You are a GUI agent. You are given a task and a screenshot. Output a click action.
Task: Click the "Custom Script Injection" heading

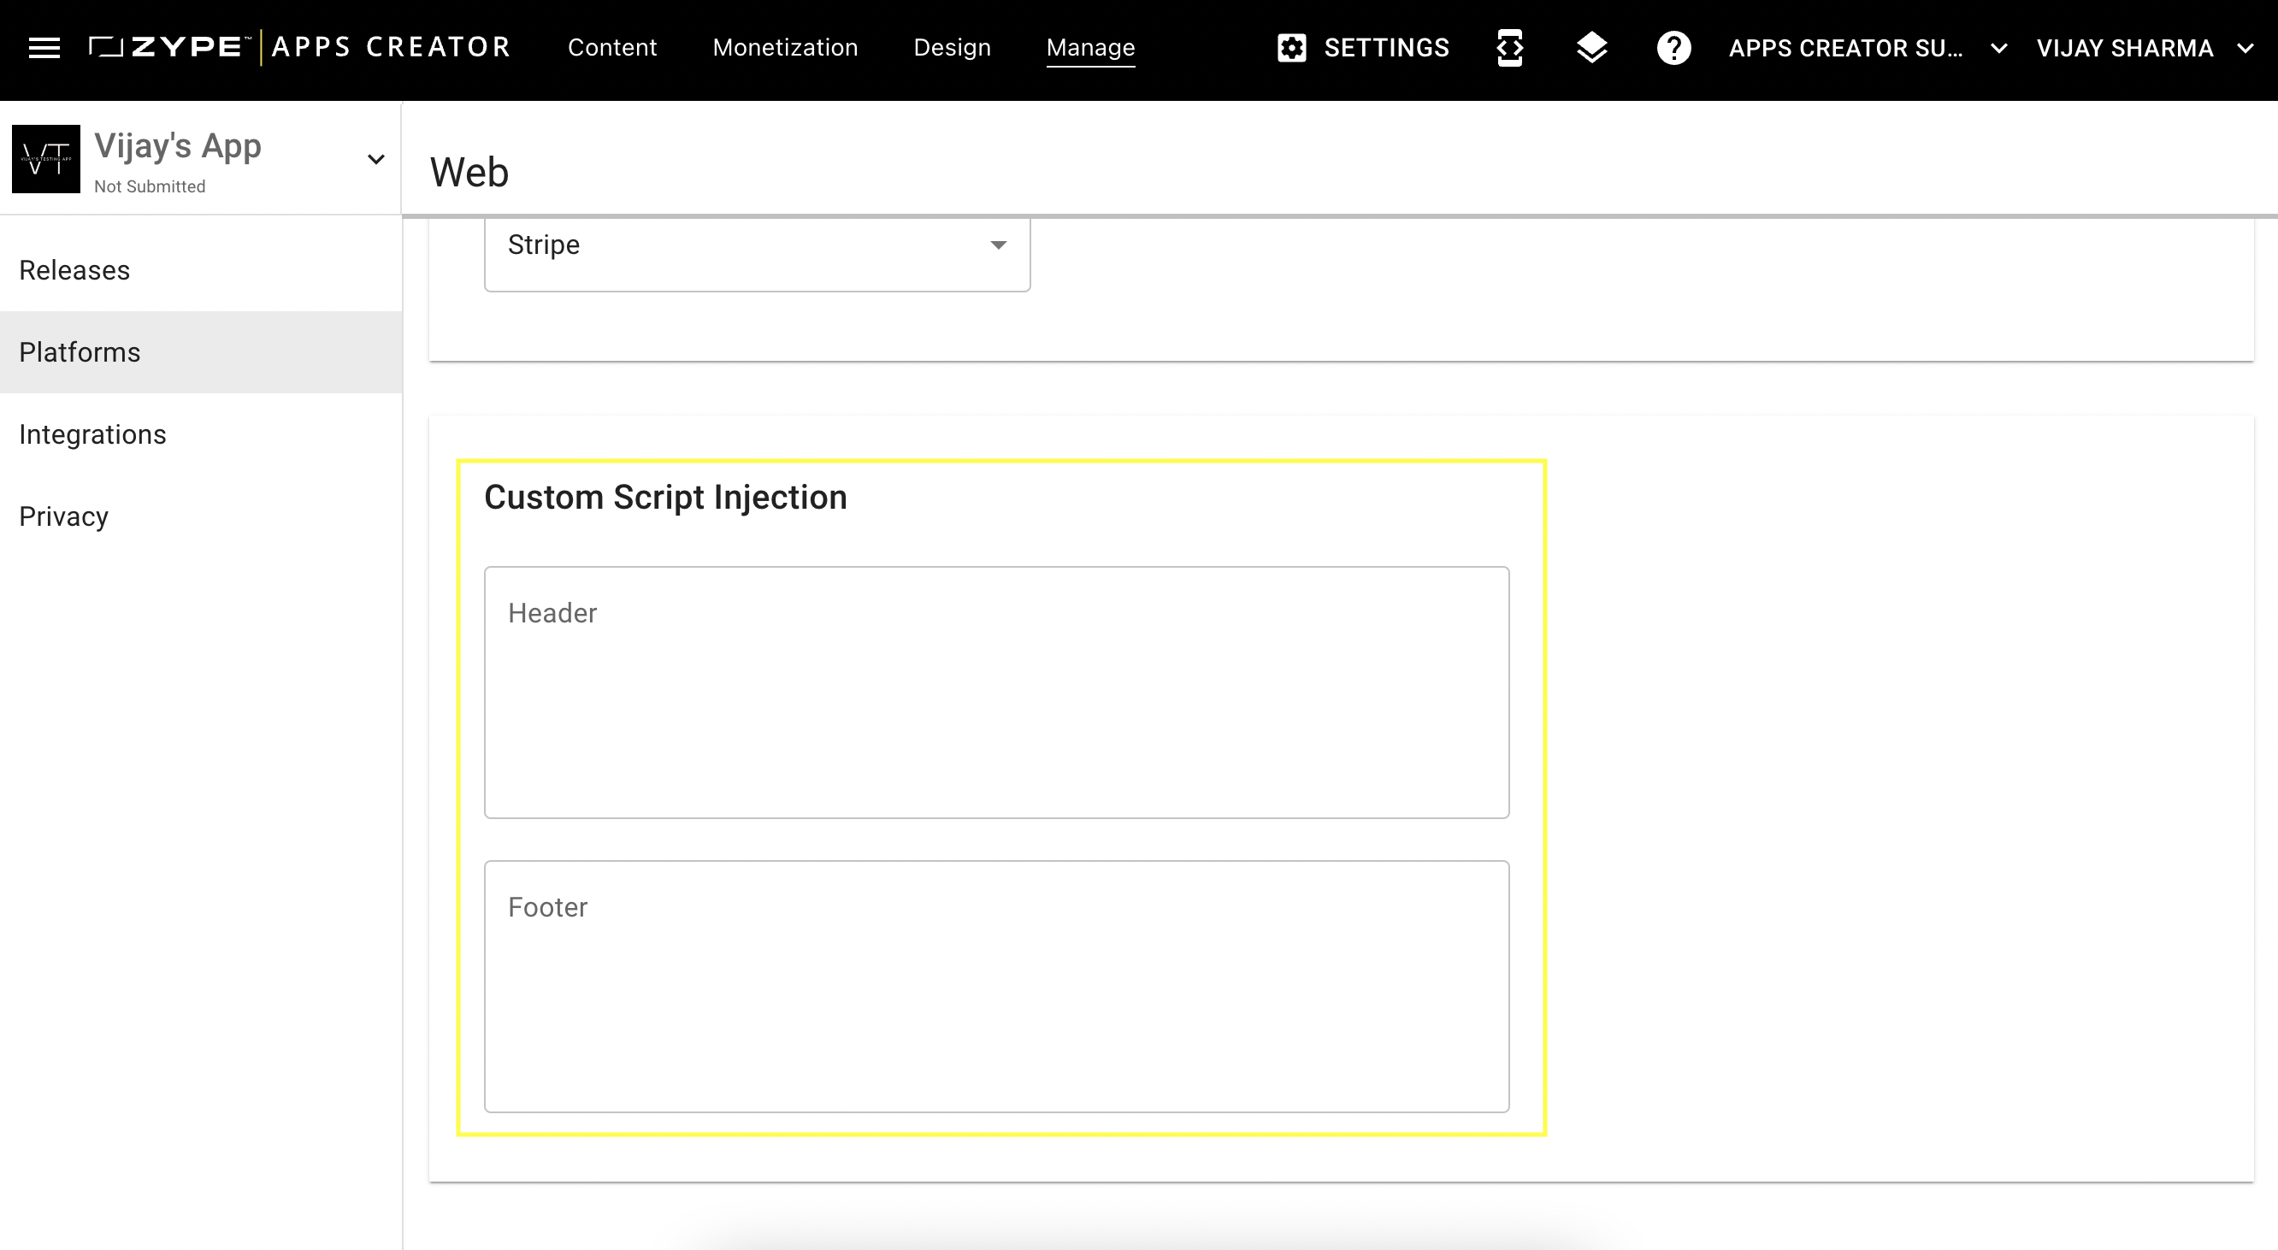tap(665, 497)
